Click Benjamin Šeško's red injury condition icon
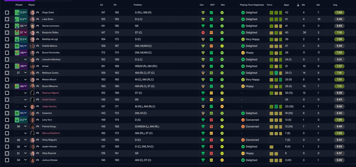The image size is (356, 167). (x=203, y=33)
